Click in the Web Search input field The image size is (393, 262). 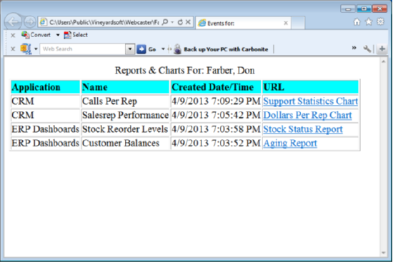tap(83, 49)
